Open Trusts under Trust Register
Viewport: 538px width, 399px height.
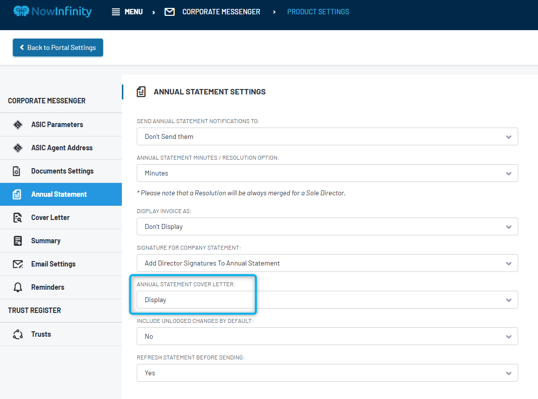pos(61,334)
